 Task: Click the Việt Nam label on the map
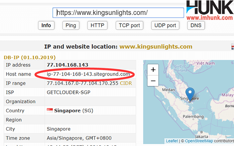206,63
